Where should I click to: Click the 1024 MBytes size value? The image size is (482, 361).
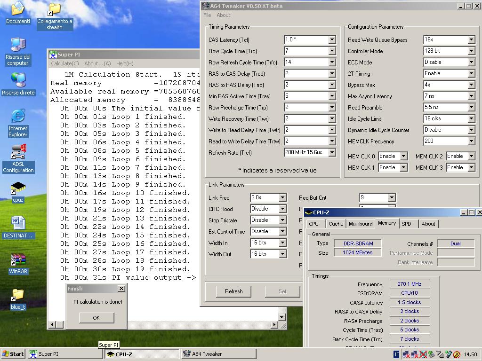(358, 252)
